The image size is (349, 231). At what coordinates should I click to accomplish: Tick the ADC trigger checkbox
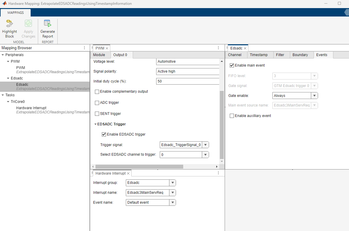(x=97, y=103)
